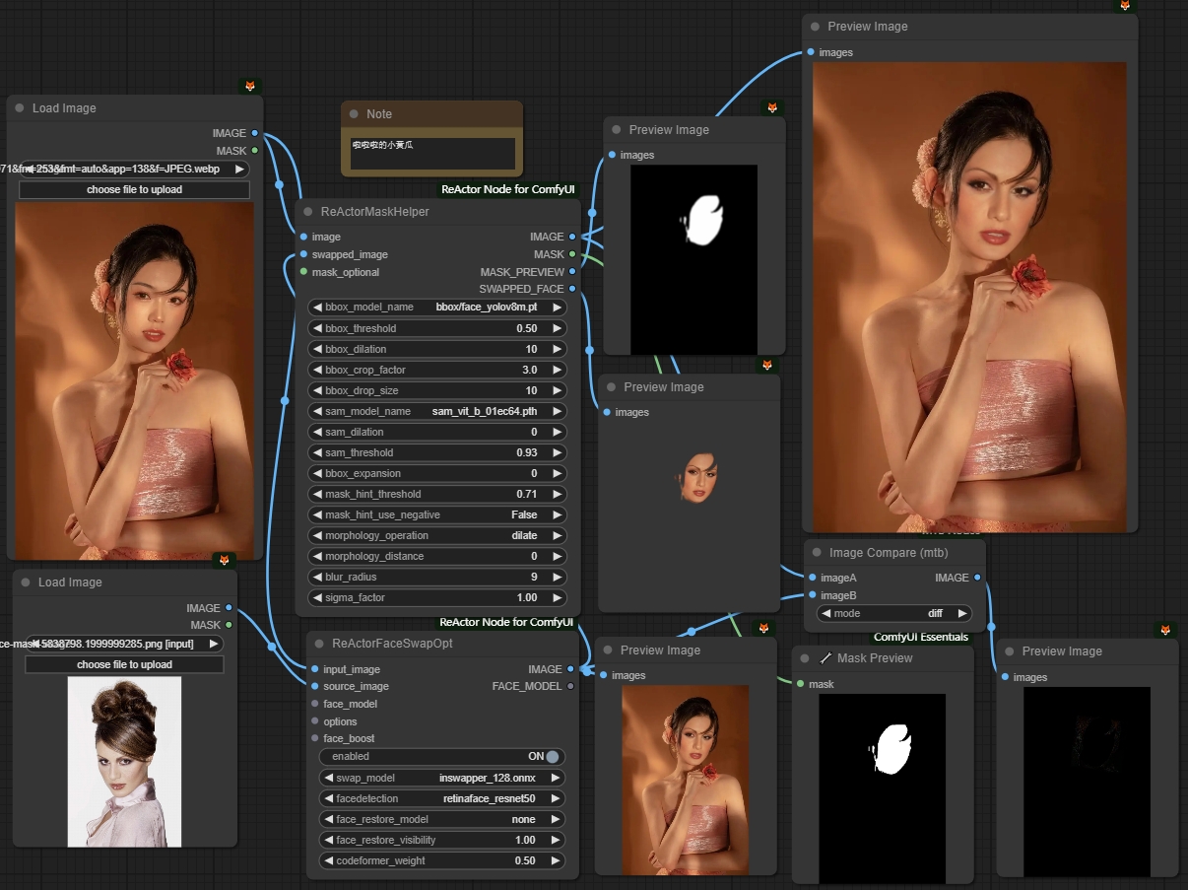Open the face_restore_model selector
Viewport: 1188px width, 890px height.
tap(442, 819)
